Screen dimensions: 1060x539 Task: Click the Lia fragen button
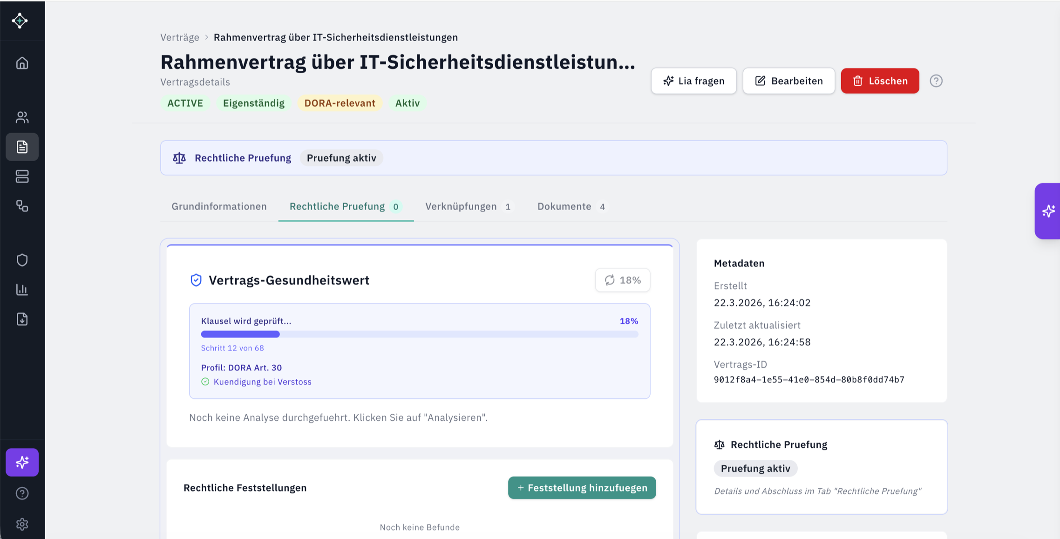[693, 81]
